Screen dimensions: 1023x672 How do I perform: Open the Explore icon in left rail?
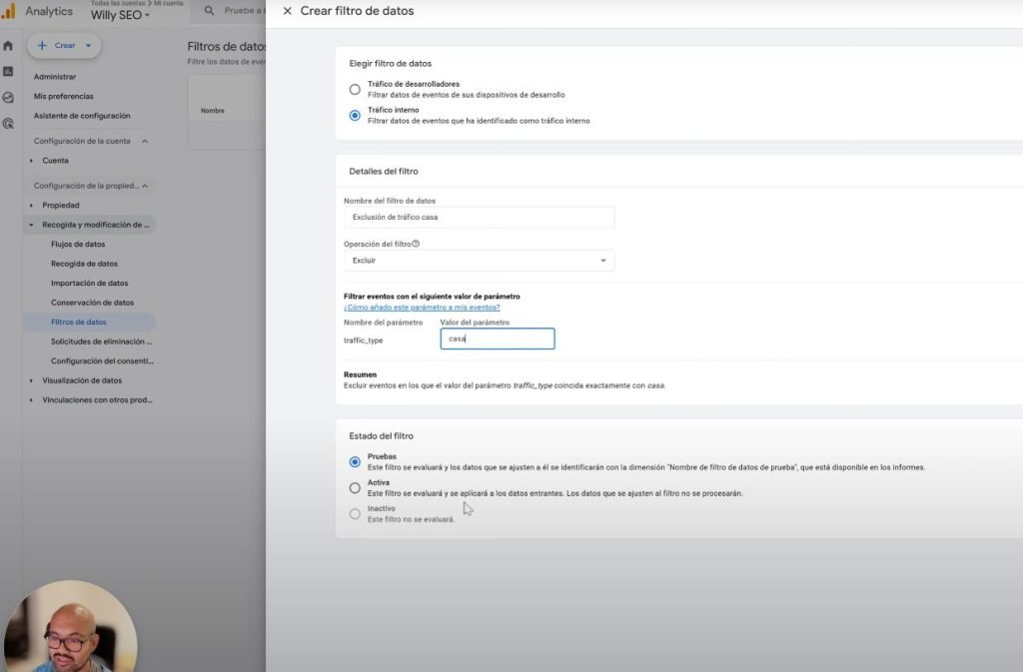[x=8, y=97]
